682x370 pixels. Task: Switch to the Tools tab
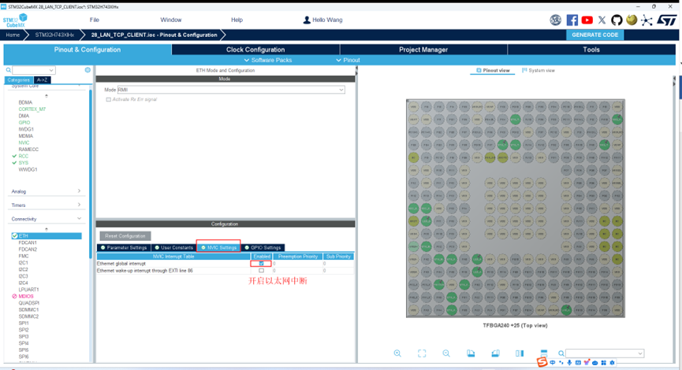click(591, 50)
